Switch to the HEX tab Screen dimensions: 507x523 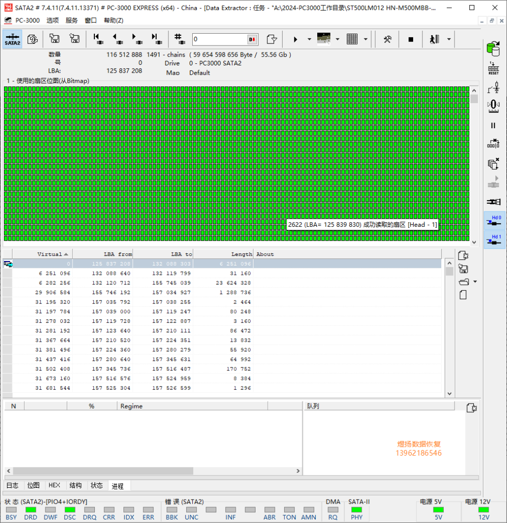(x=54, y=485)
